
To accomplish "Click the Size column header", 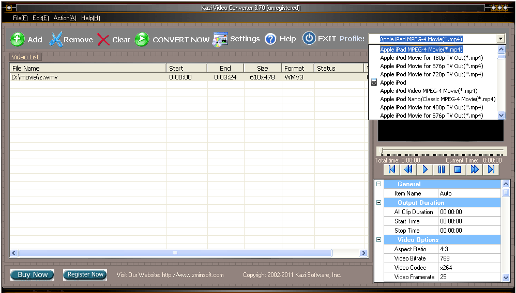I will [263, 68].
